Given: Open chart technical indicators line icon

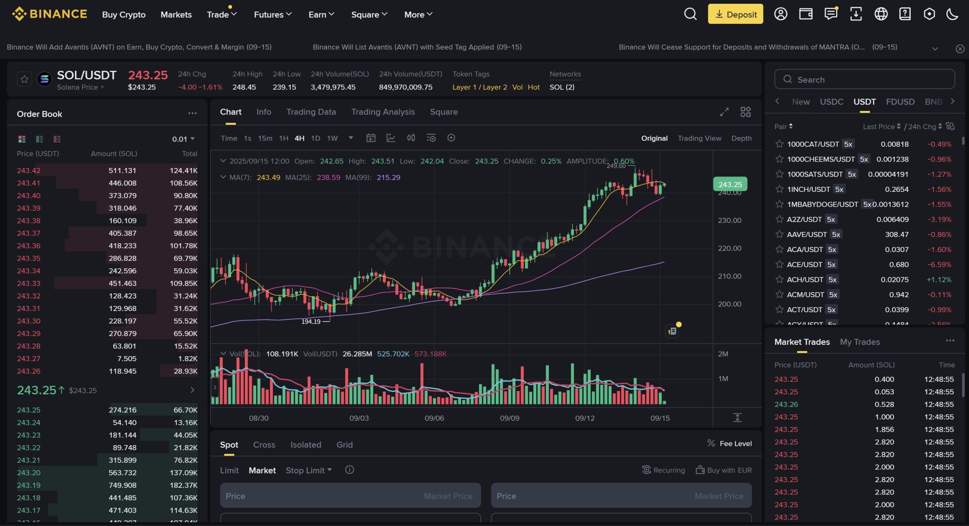Looking at the screenshot, I should click(391, 138).
